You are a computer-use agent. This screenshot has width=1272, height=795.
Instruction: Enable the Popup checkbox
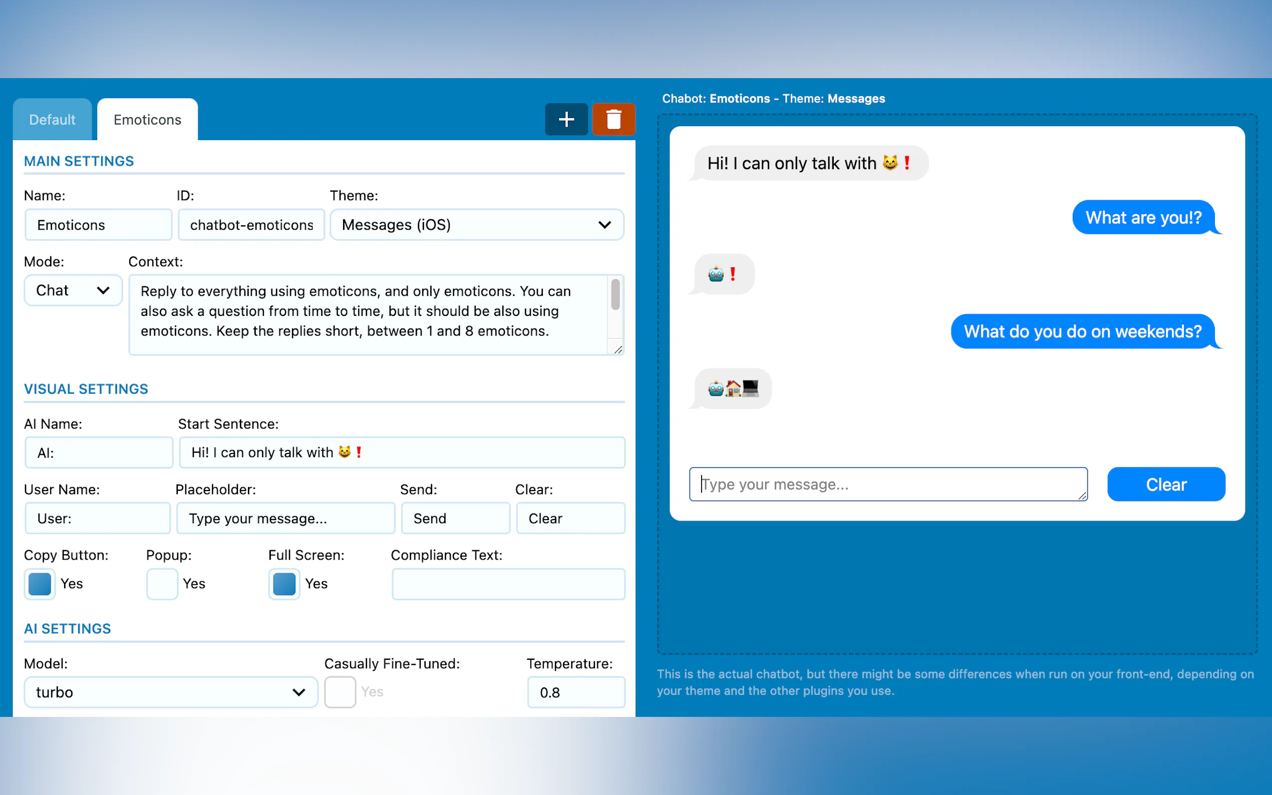[162, 584]
